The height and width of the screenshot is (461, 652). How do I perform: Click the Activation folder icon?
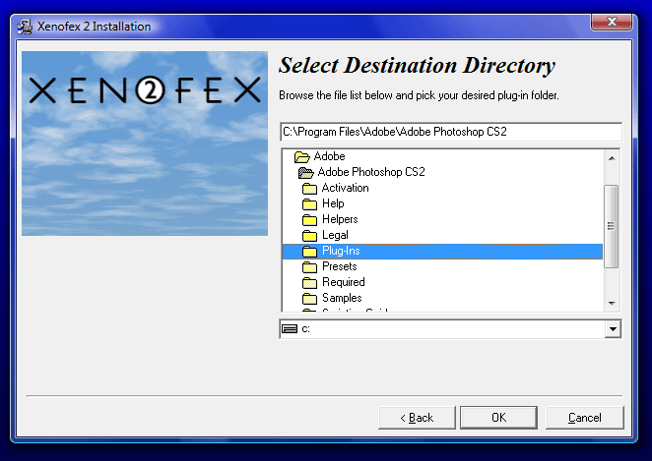[309, 189]
